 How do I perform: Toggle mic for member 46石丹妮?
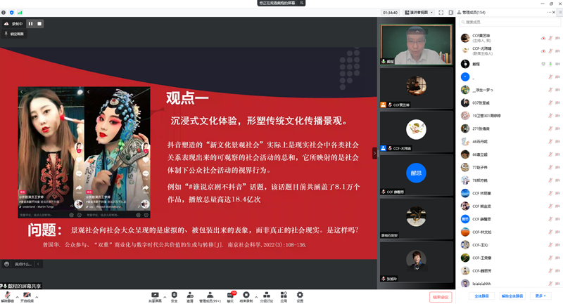550,141
